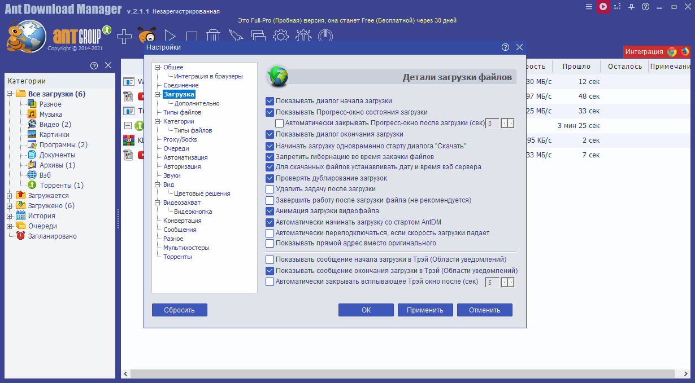Click the help icon in the Настройки dialog title

point(506,47)
